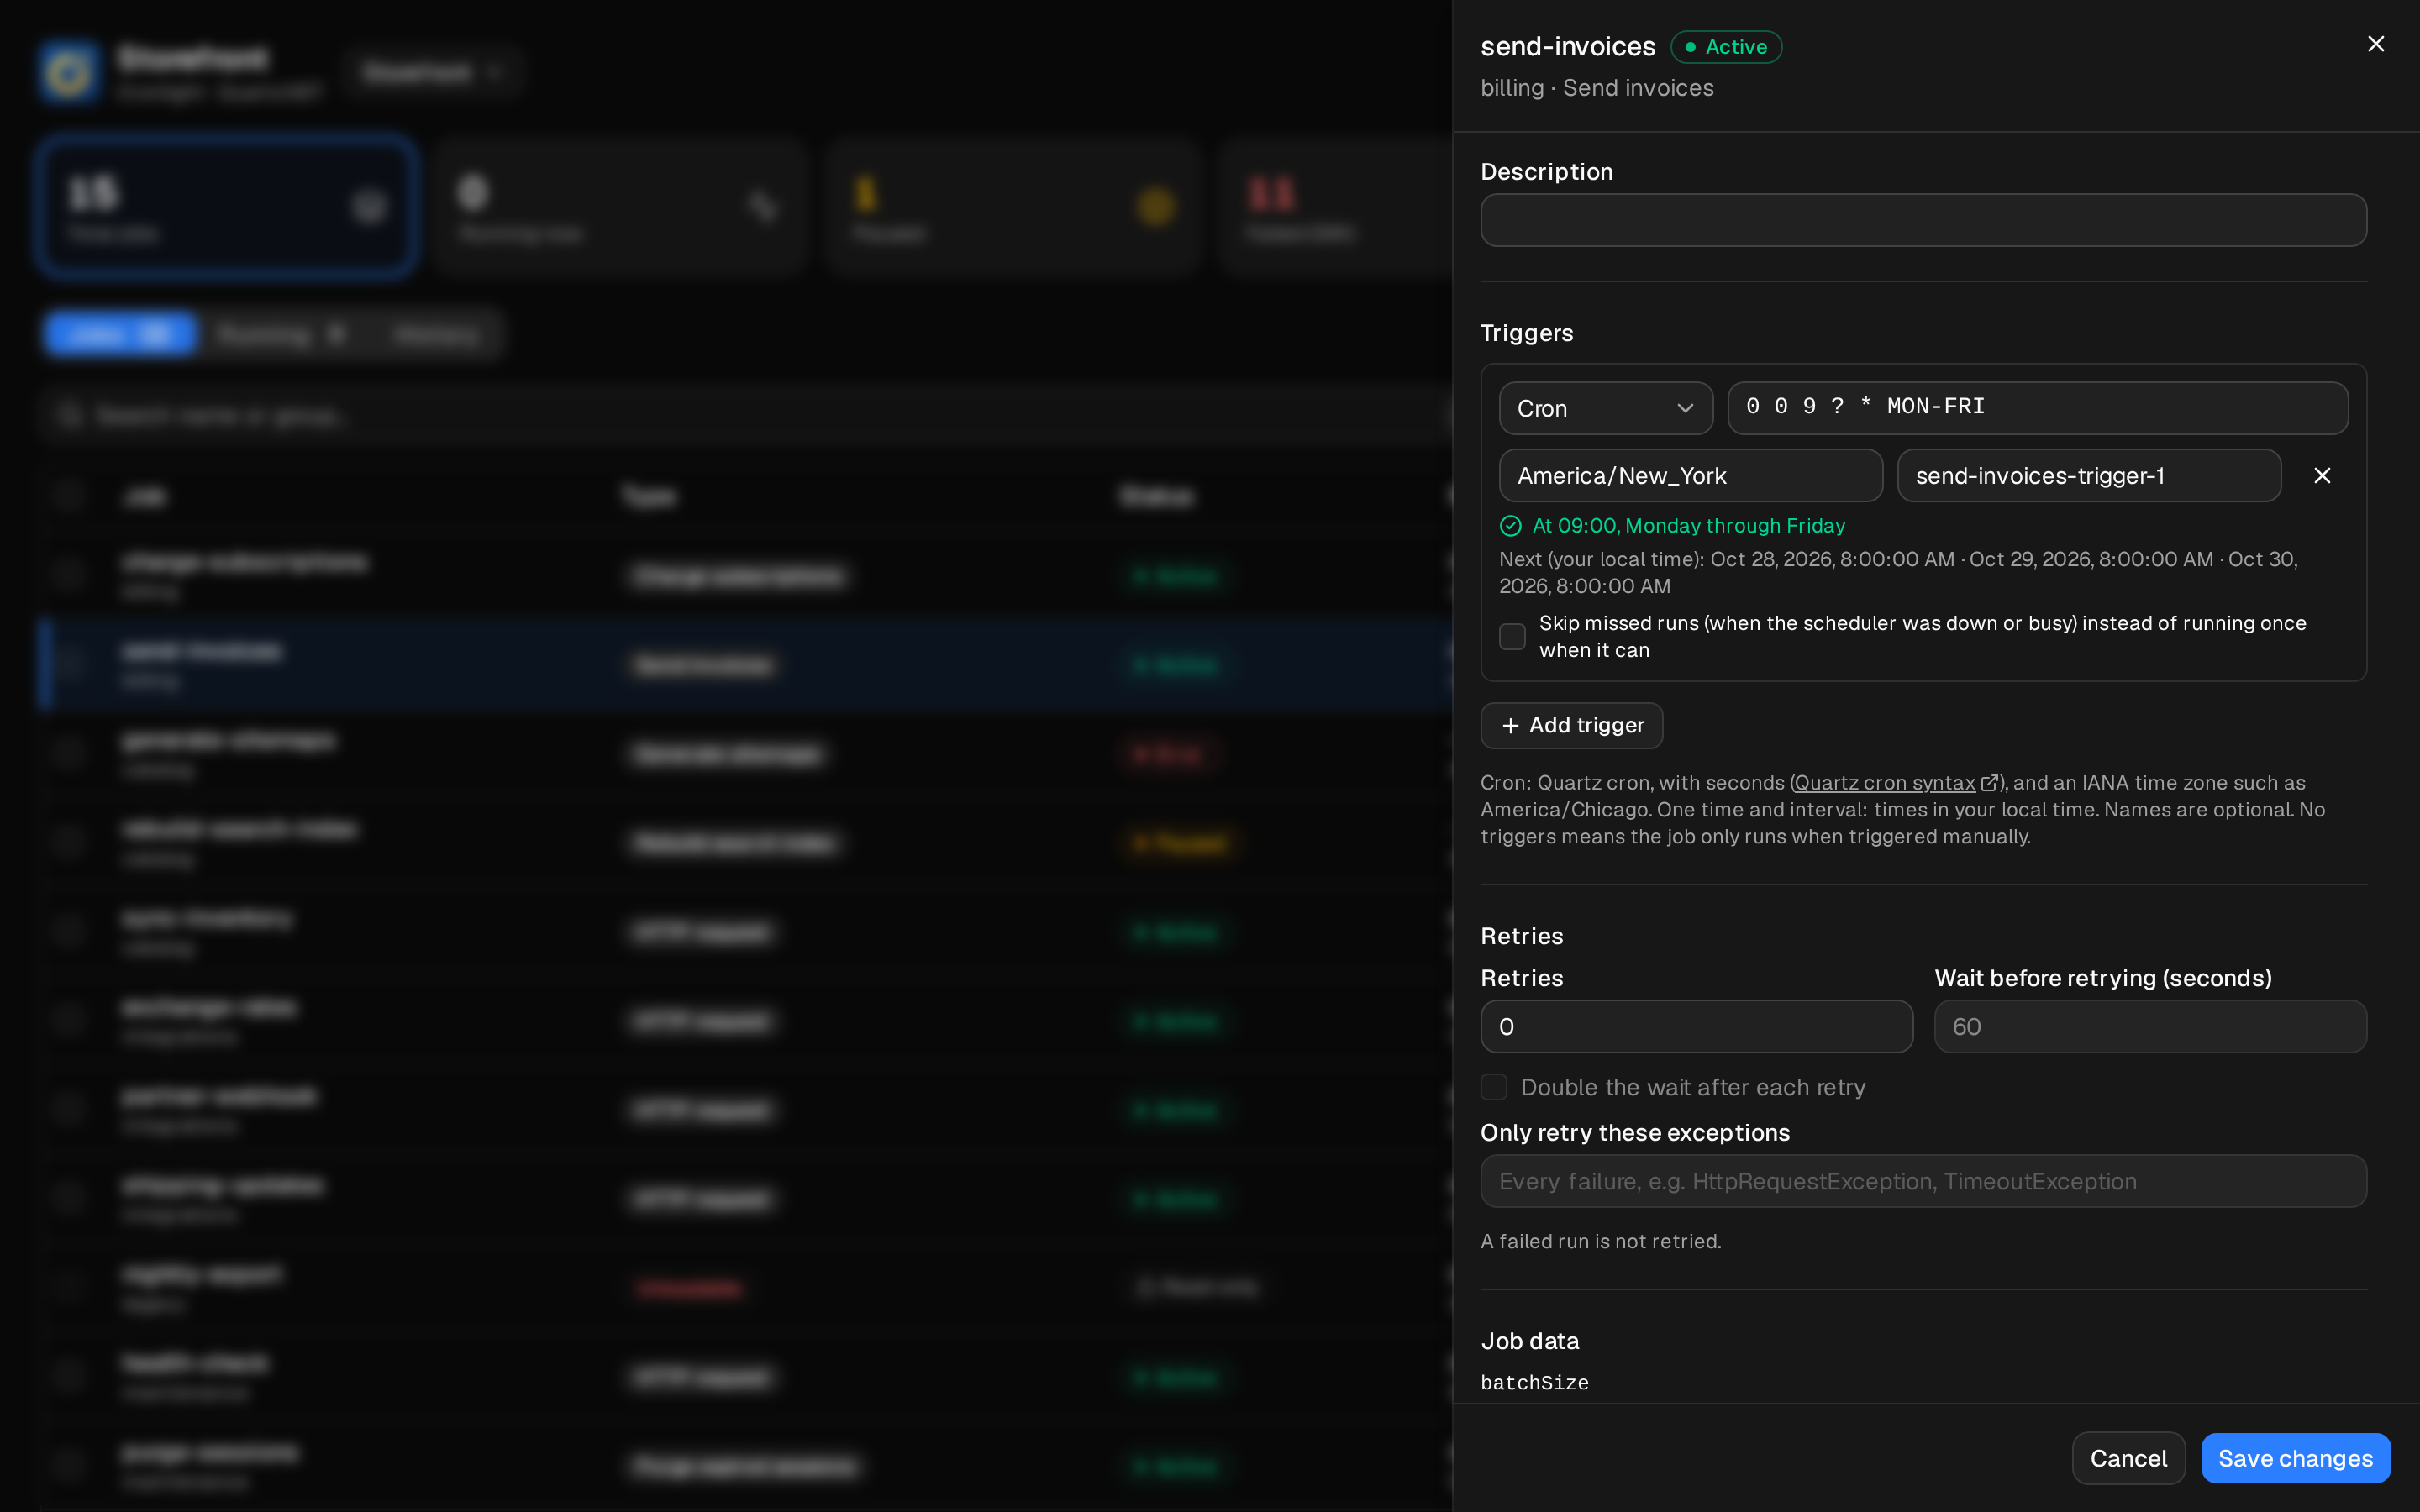Edit the cron expression field
Viewport: 2420px width, 1512px height.
point(2038,408)
